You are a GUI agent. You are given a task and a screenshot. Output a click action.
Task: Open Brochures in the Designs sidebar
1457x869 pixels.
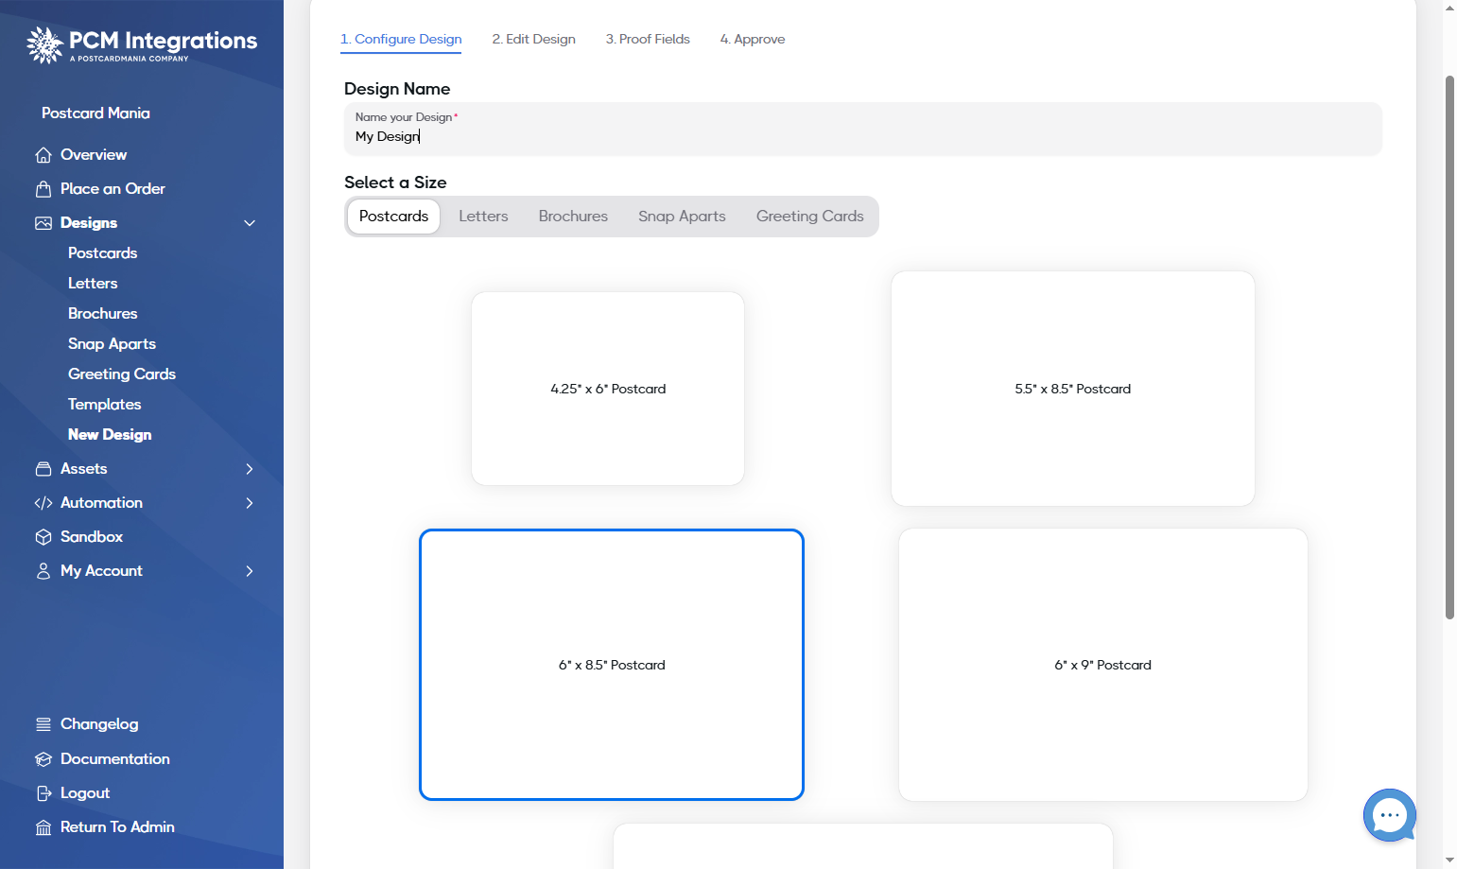click(102, 314)
